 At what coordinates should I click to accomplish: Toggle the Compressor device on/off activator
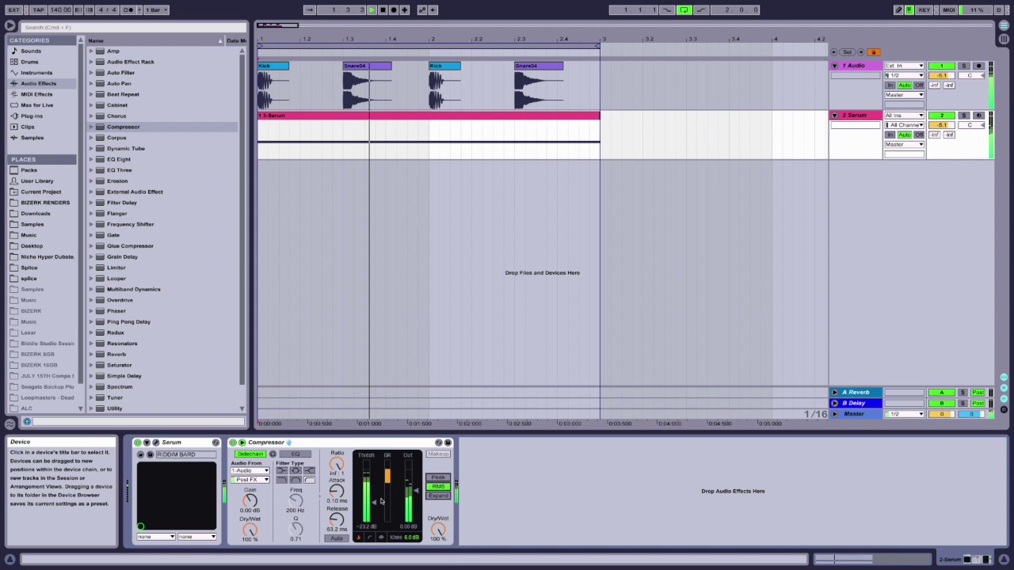[x=233, y=443]
